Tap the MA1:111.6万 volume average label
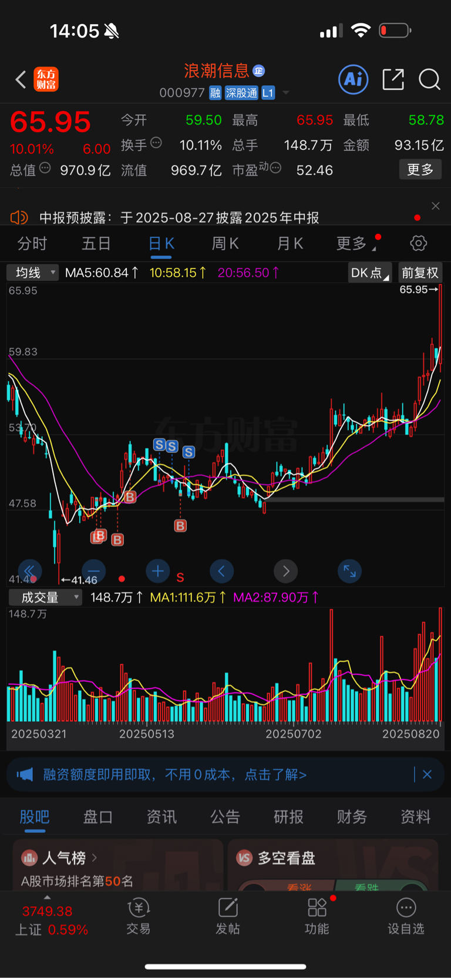This screenshot has width=451, height=978. tap(188, 597)
